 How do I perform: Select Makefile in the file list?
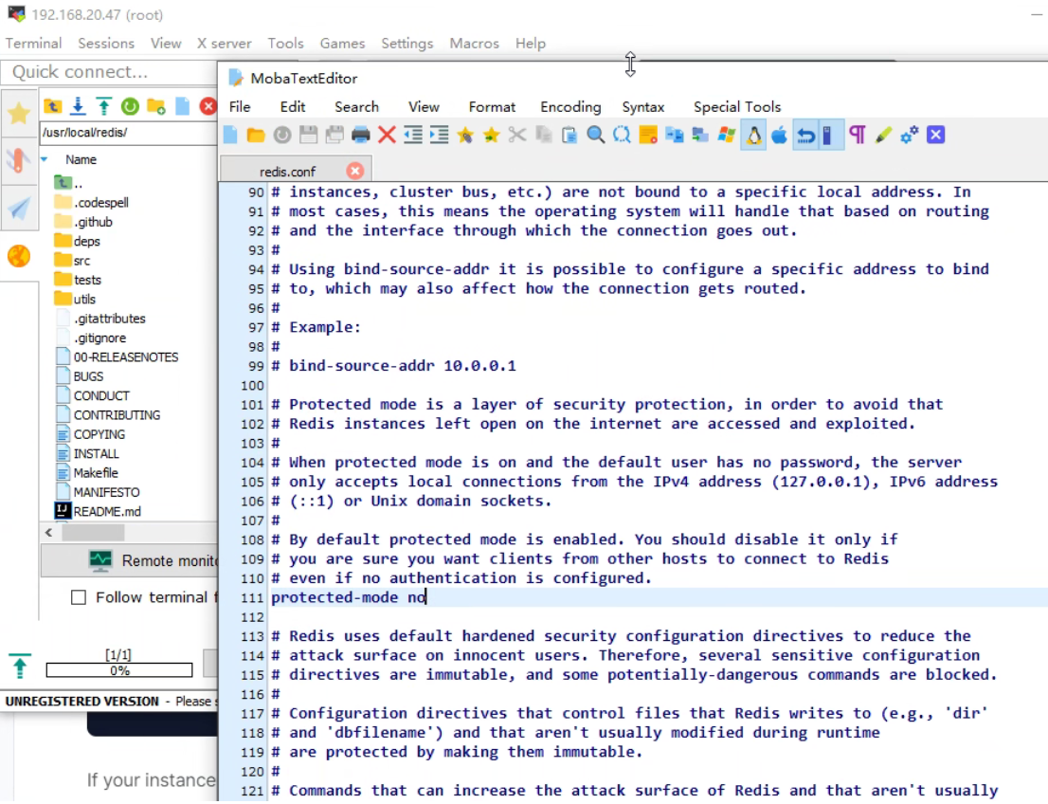(x=87, y=473)
